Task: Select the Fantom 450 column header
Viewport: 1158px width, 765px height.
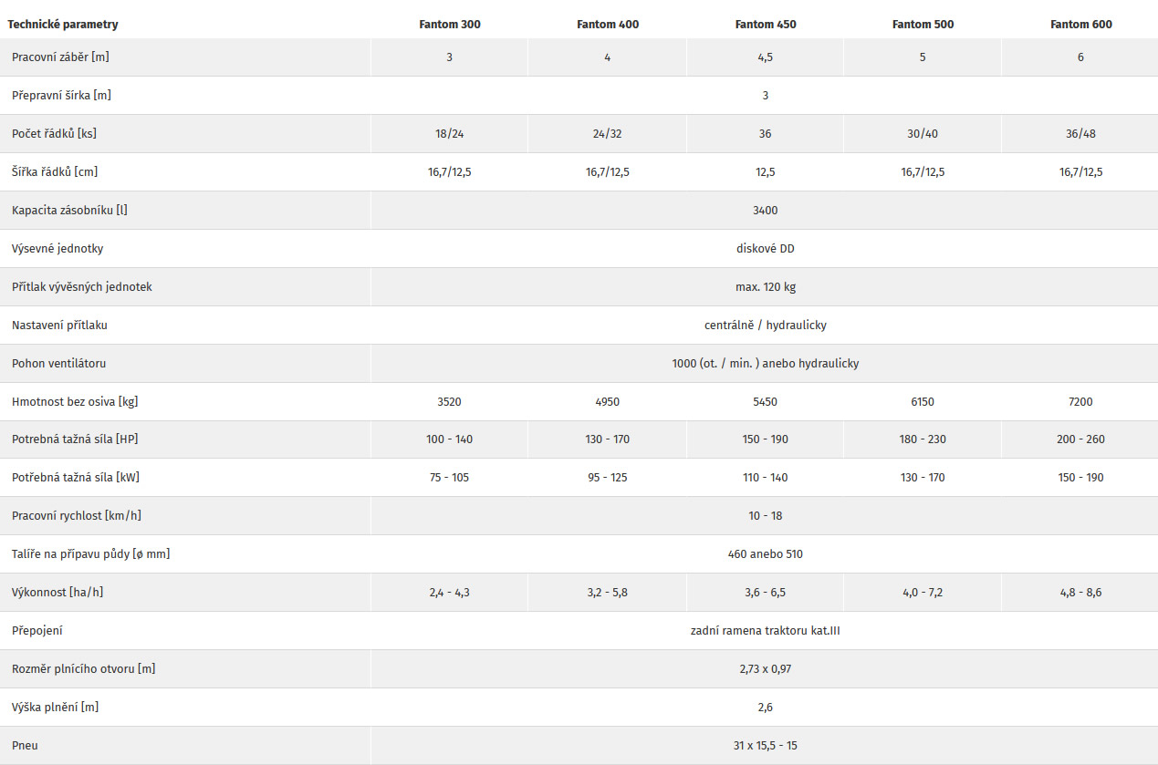Action: pos(766,25)
